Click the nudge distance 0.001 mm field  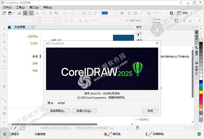pos(135,20)
